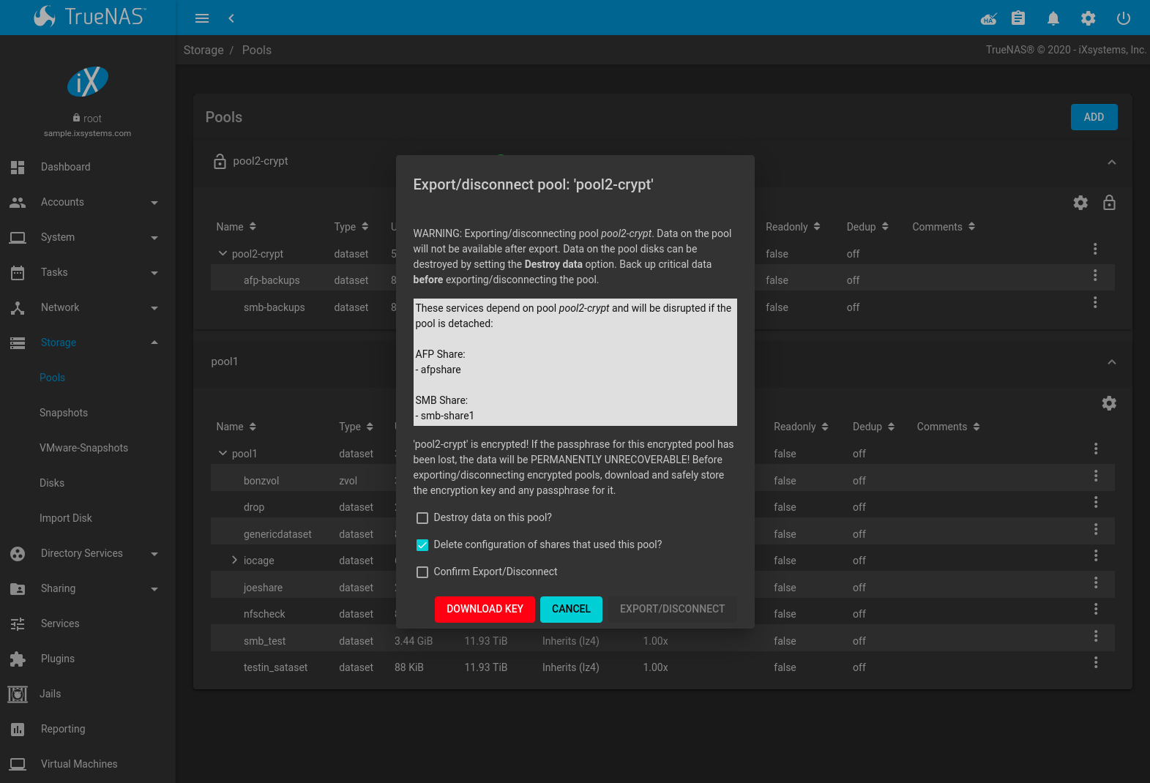
Task: Open actions menu for genericdataset row
Action: click(x=1096, y=529)
